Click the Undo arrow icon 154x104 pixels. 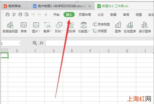(x=33, y=15)
